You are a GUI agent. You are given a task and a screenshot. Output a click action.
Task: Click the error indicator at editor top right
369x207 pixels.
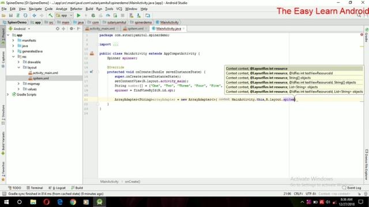click(x=362, y=34)
